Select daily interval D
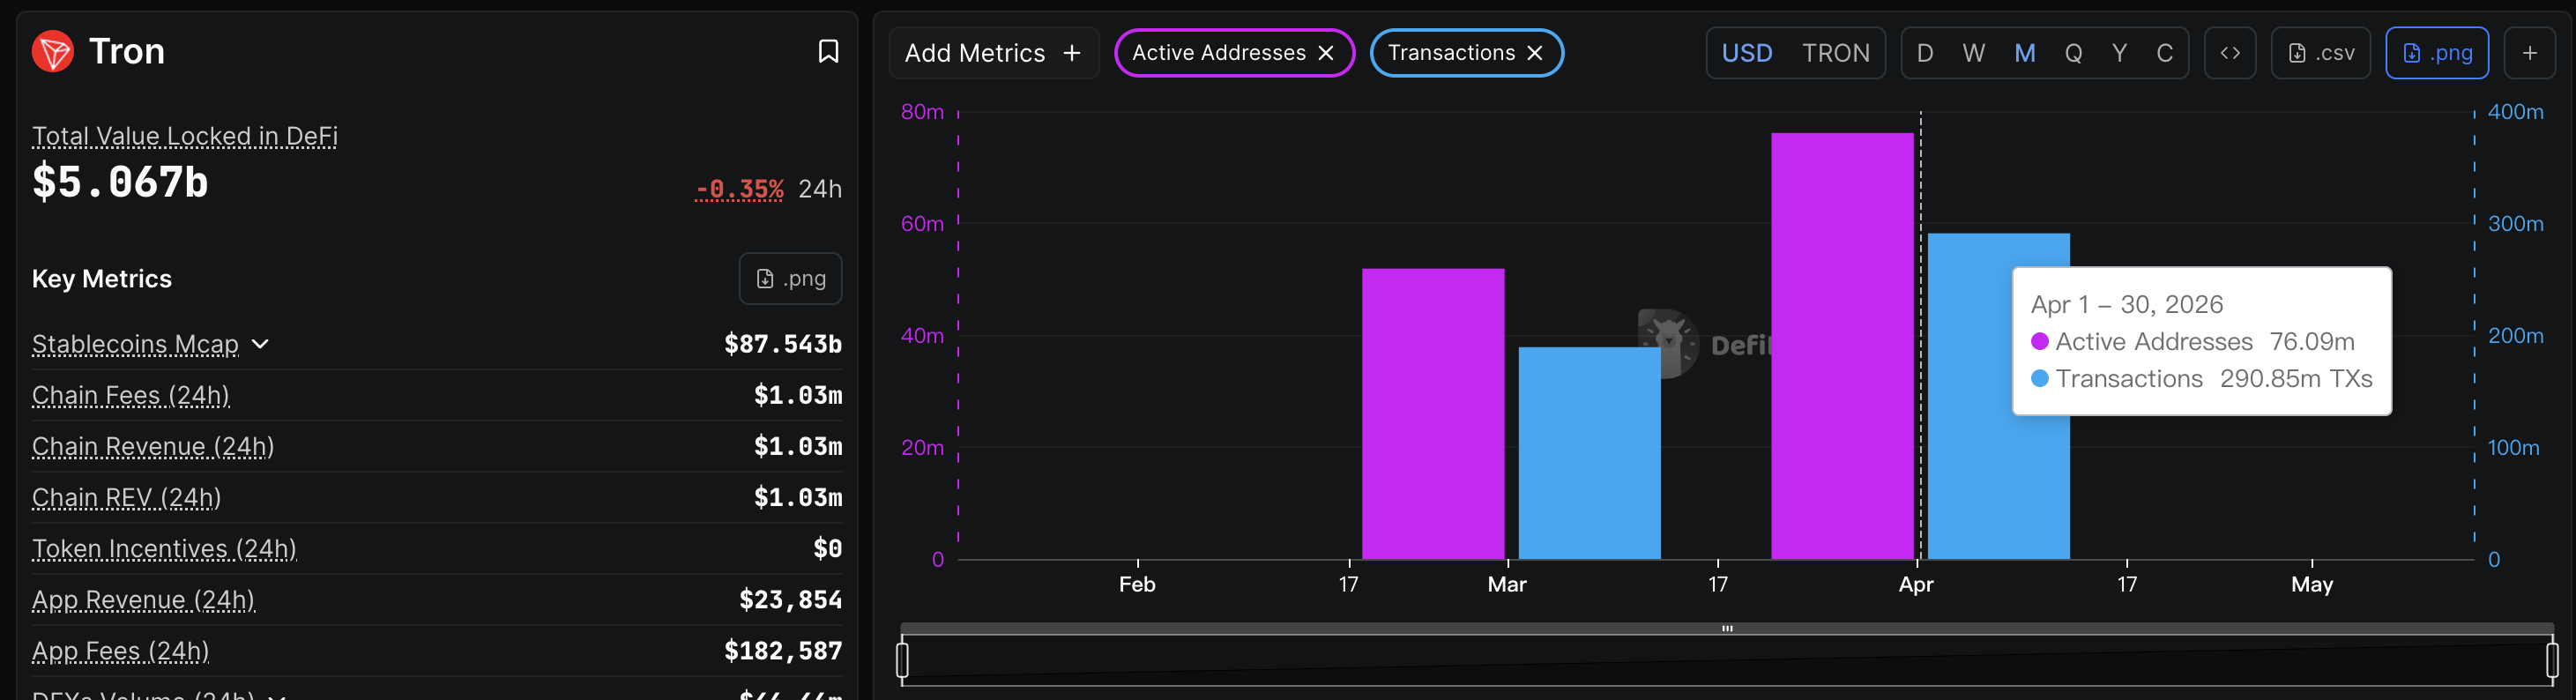This screenshot has height=700, width=2576. (1925, 53)
